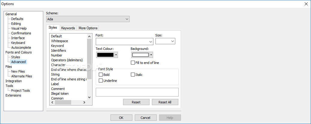The image size is (311, 124).
Task: Select the Identifiers style
Action: 59,50
